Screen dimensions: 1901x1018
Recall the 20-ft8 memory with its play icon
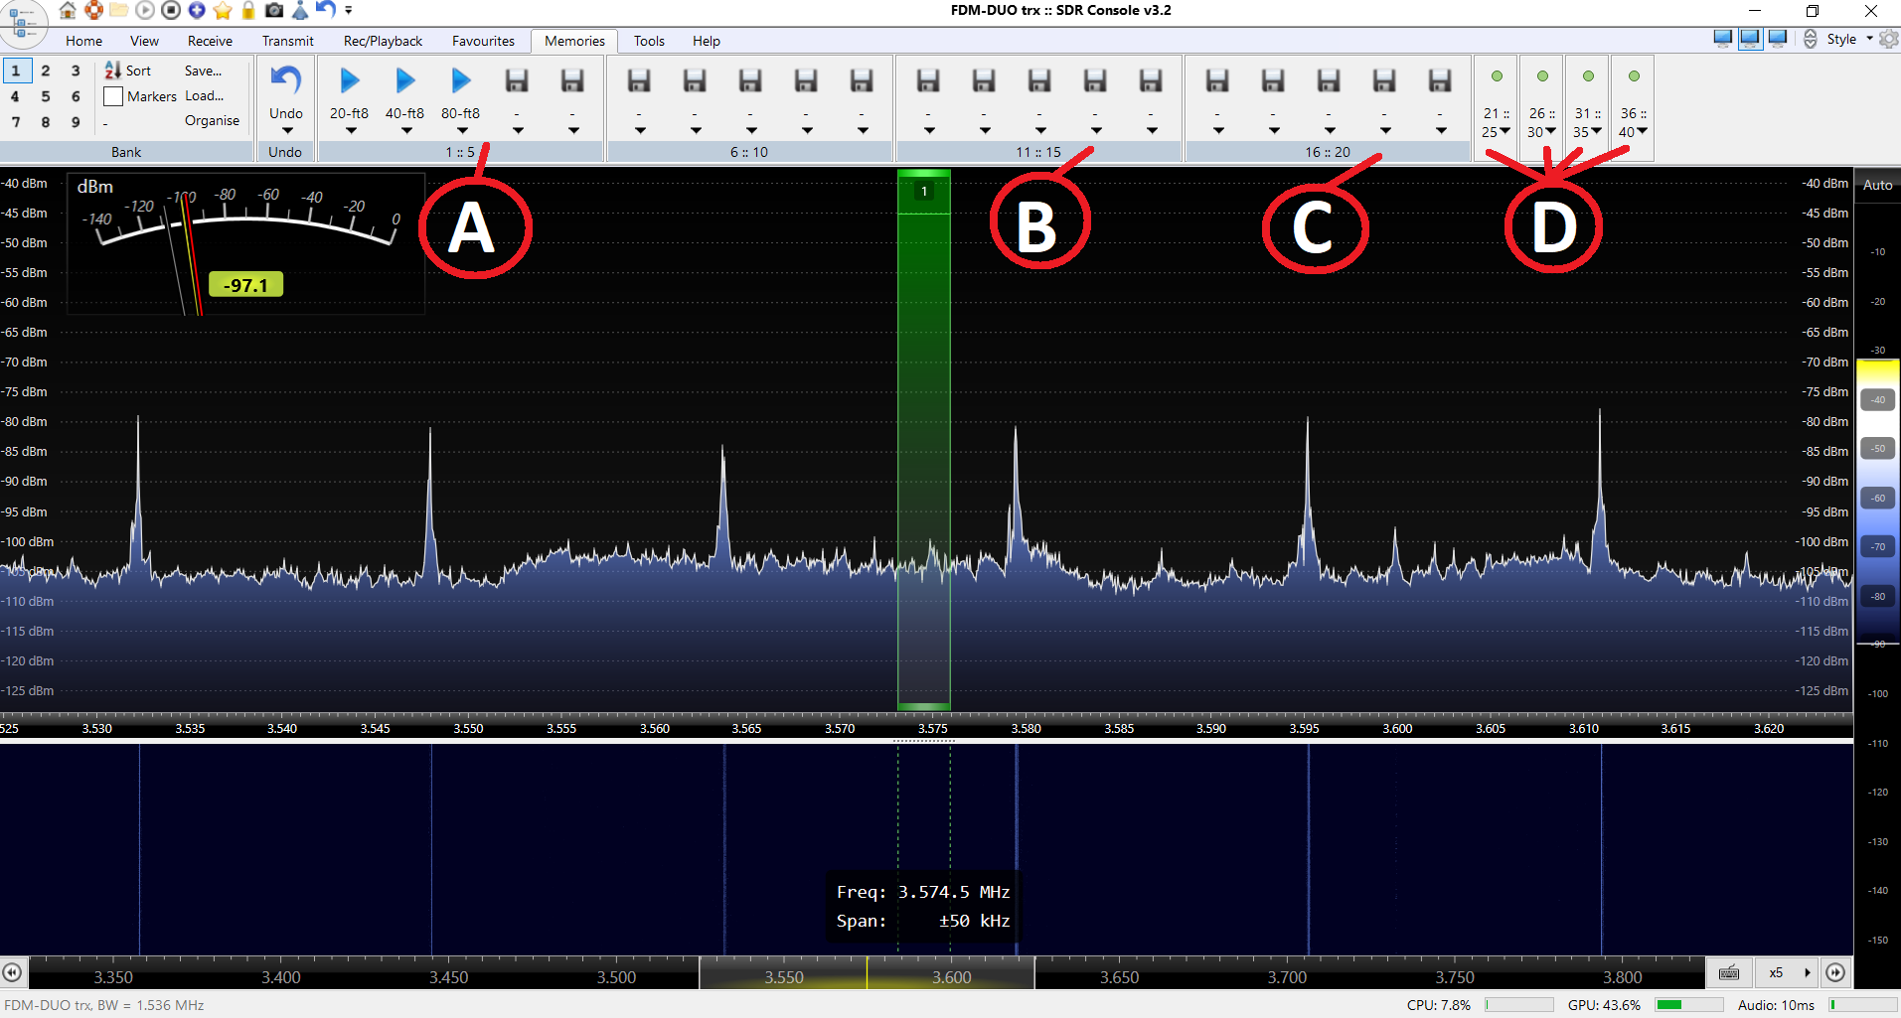(349, 80)
